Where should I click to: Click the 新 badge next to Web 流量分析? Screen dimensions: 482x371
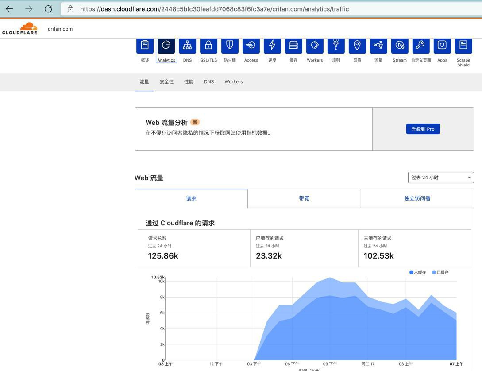195,122
